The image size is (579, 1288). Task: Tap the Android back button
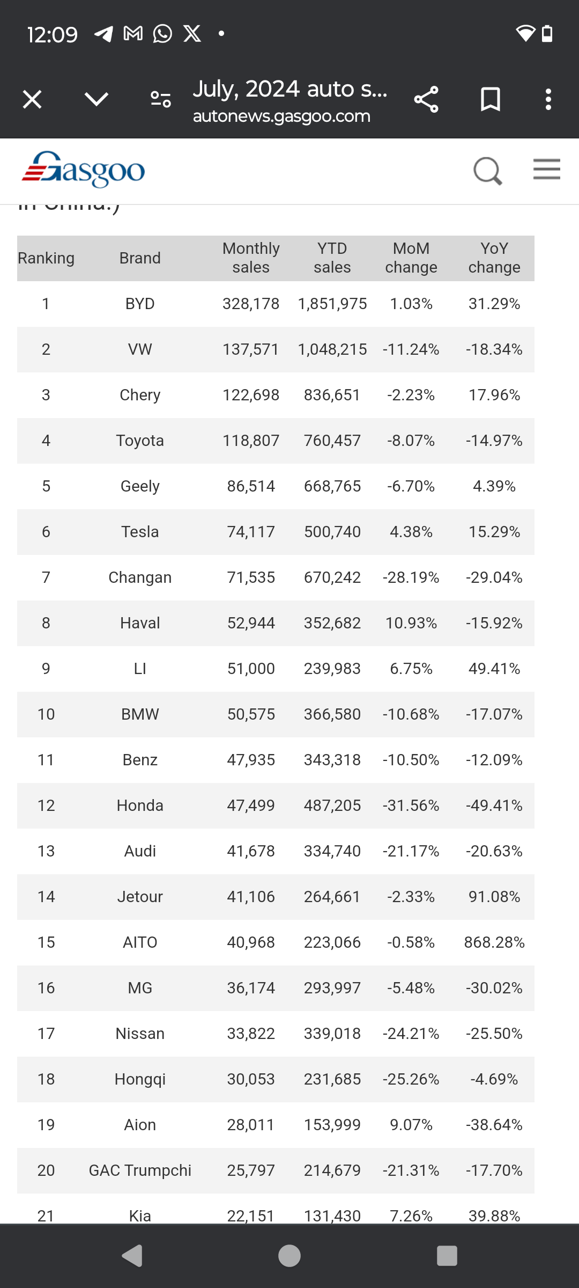tap(132, 1256)
